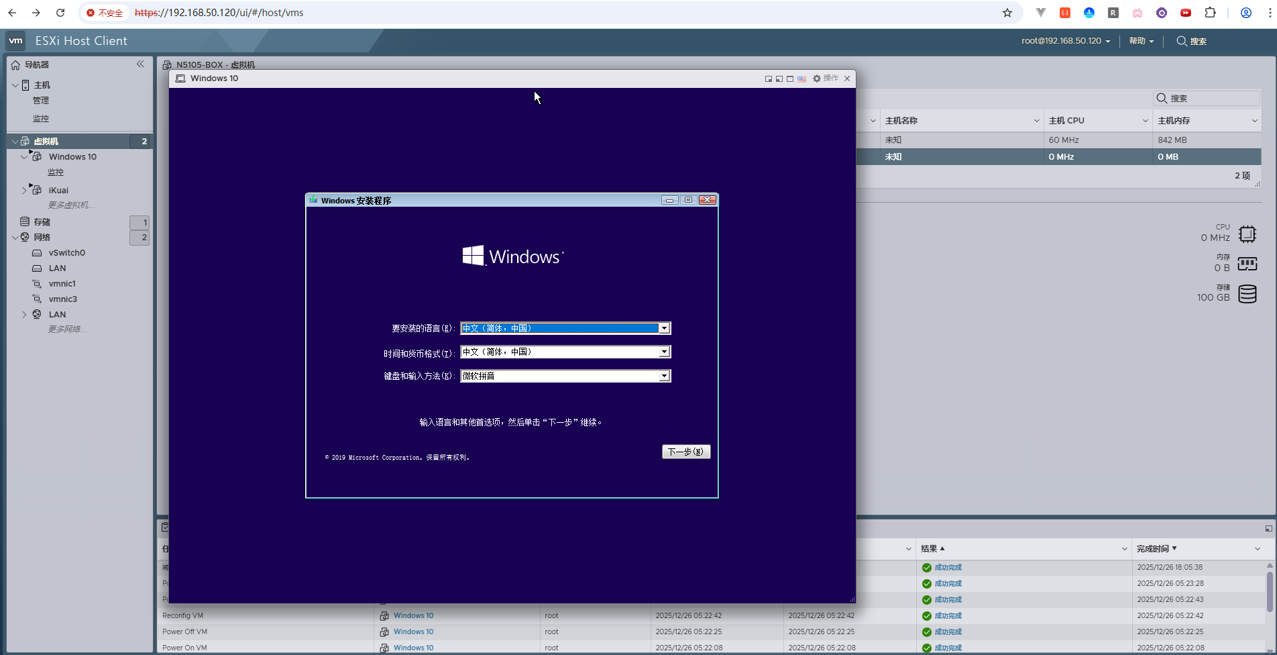Click the iKuai virtual machine icon

coord(37,191)
